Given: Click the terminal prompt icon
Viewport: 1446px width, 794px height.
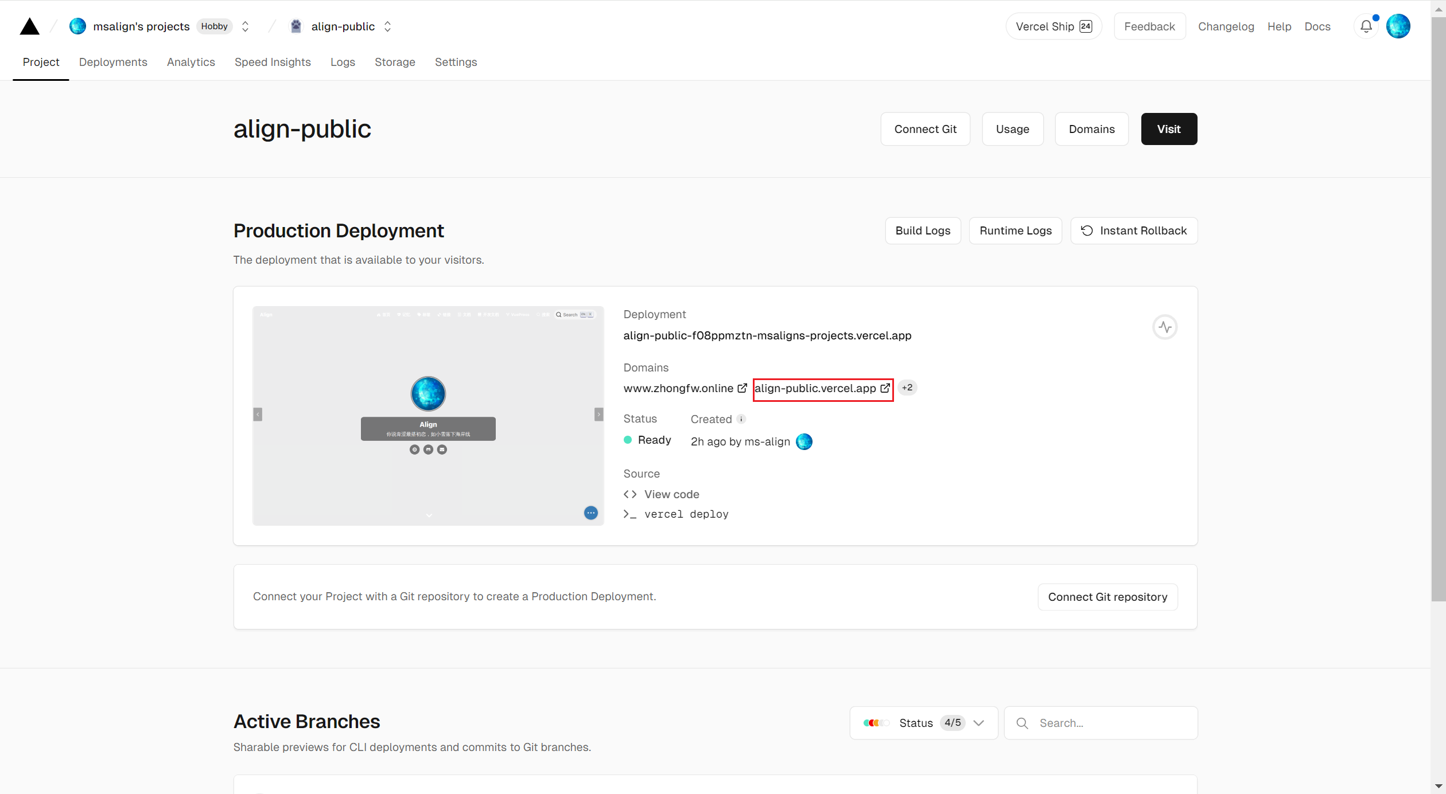Looking at the screenshot, I should [630, 514].
